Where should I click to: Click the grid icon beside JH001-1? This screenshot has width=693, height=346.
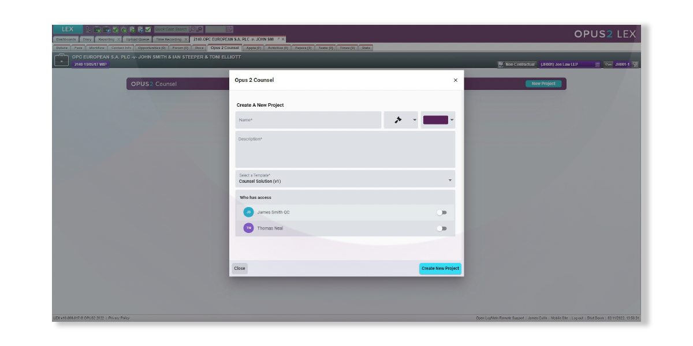[x=635, y=64]
